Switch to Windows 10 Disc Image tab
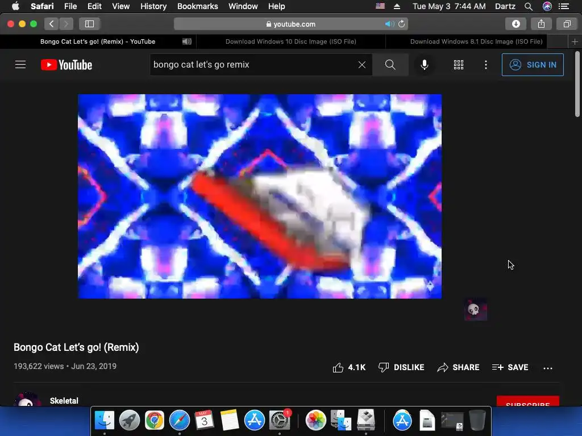Viewport: 582px width, 436px height. tap(291, 41)
